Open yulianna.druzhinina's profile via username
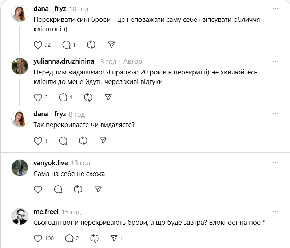This screenshot has width=290, height=248. (64, 61)
